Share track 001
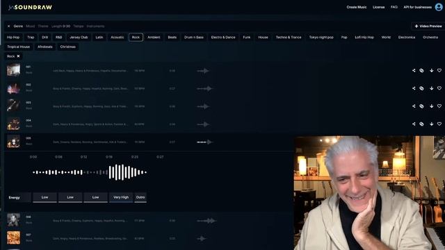The width and height of the screenshot is (445, 250). click(414, 70)
